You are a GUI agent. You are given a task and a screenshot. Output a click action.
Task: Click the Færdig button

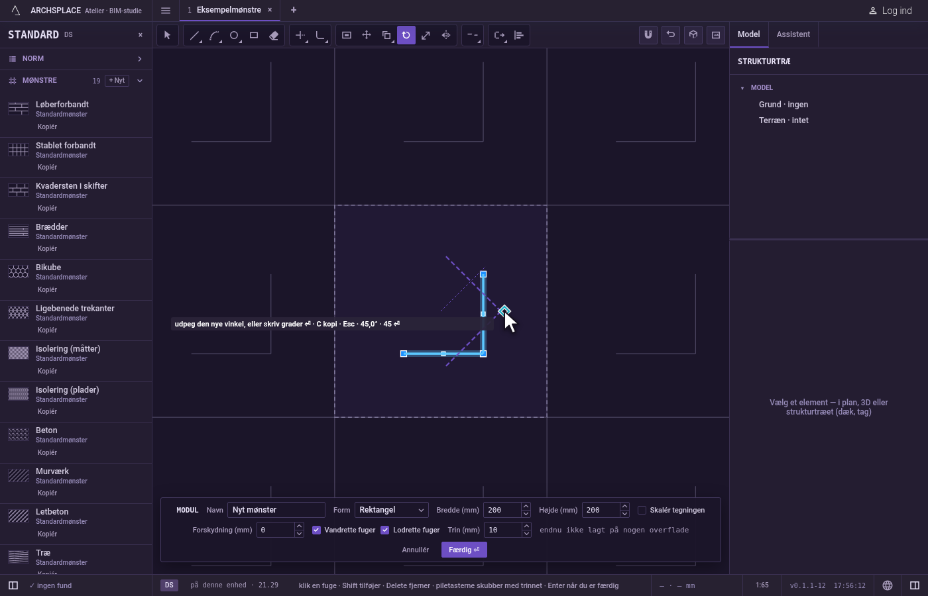[x=464, y=550]
